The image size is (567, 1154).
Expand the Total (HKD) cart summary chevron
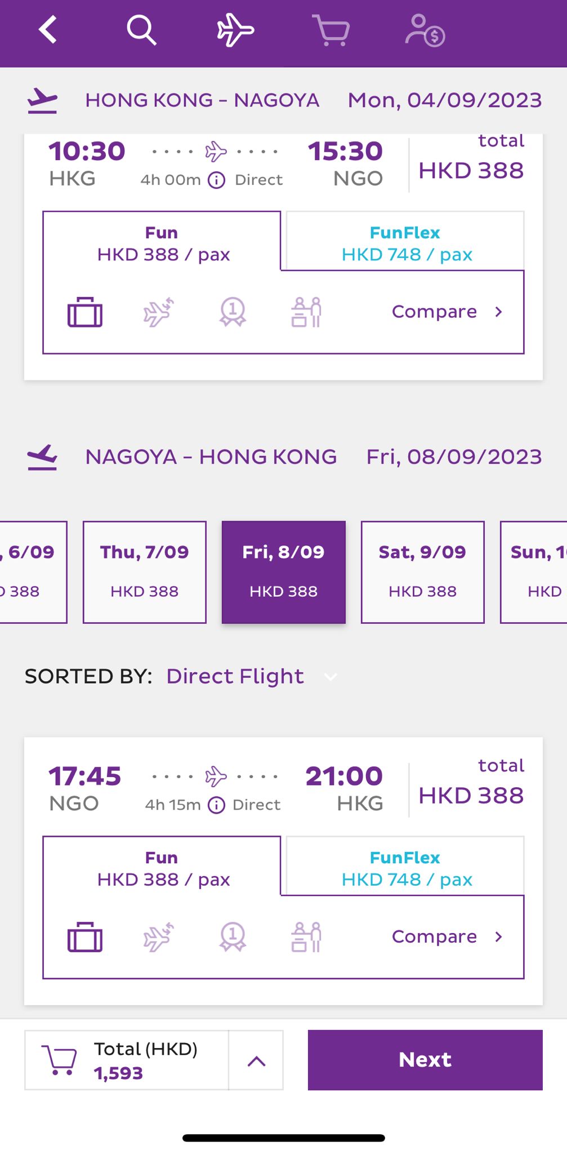(256, 1062)
